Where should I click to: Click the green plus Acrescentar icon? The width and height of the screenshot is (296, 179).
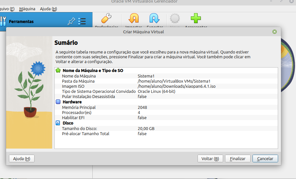(196, 19)
